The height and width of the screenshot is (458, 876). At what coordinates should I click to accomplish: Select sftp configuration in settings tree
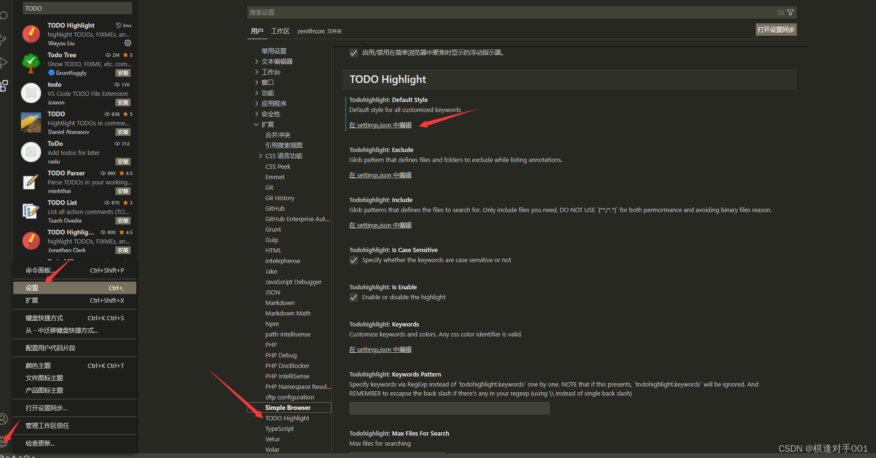click(289, 397)
